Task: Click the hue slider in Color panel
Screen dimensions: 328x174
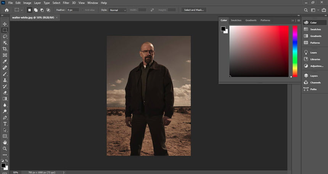Action: coord(295,51)
